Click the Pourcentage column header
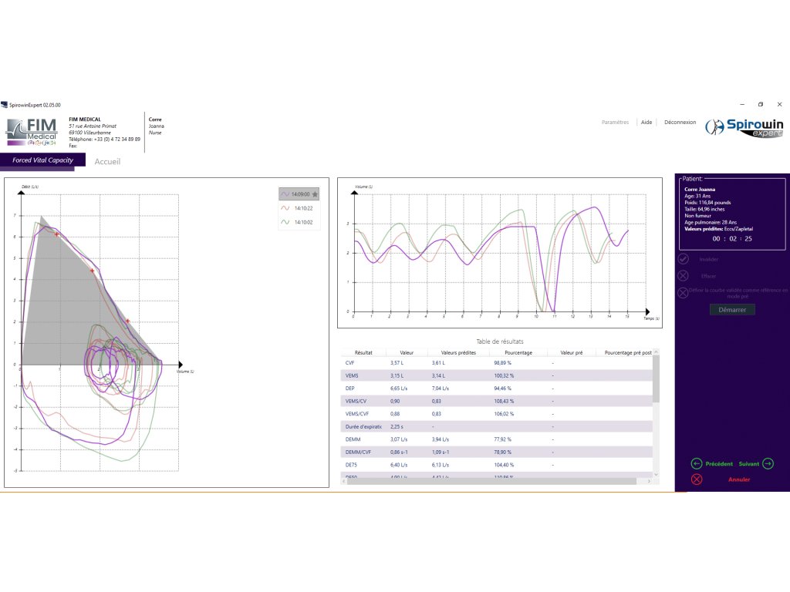The image size is (790, 592). pos(518,352)
